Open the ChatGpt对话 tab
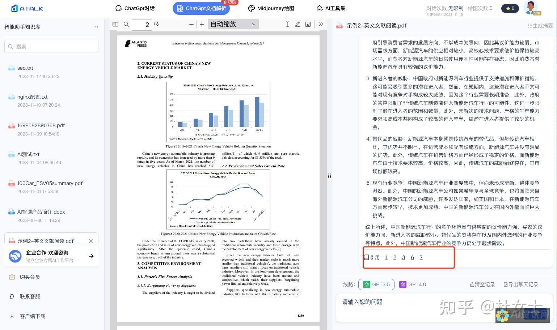 135,8
